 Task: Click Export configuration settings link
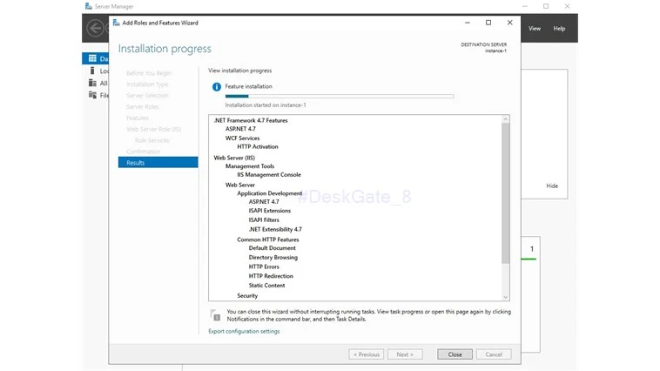(x=244, y=332)
